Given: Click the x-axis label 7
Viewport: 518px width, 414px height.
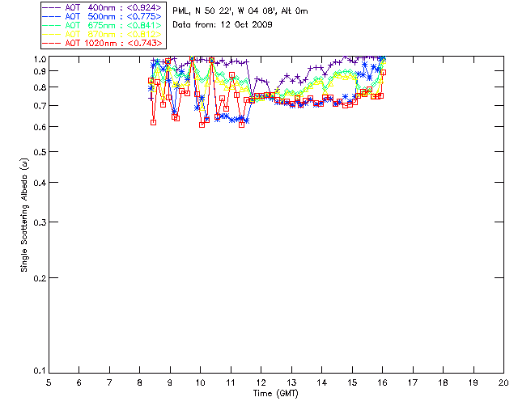Looking at the screenshot, I should [x=109, y=382].
